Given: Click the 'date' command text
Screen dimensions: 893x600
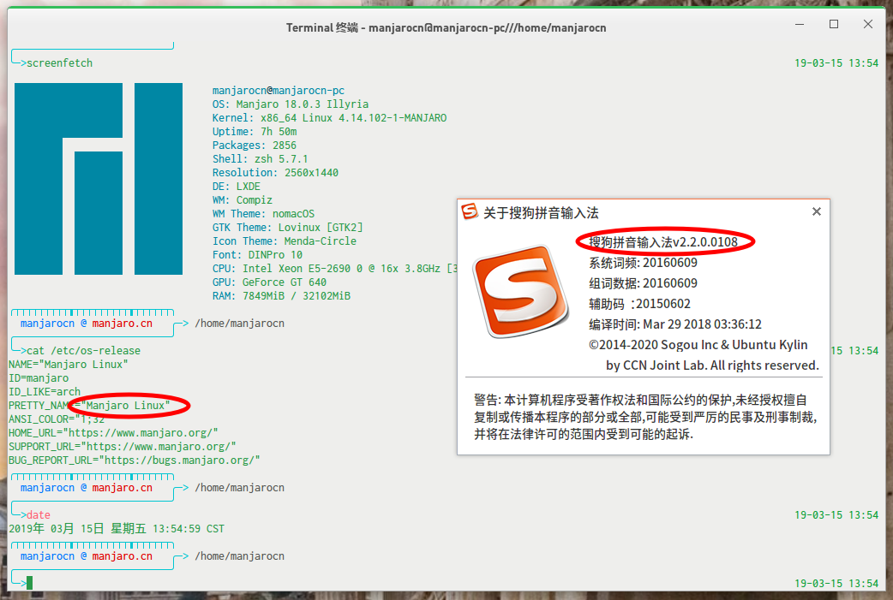Looking at the screenshot, I should (39, 514).
